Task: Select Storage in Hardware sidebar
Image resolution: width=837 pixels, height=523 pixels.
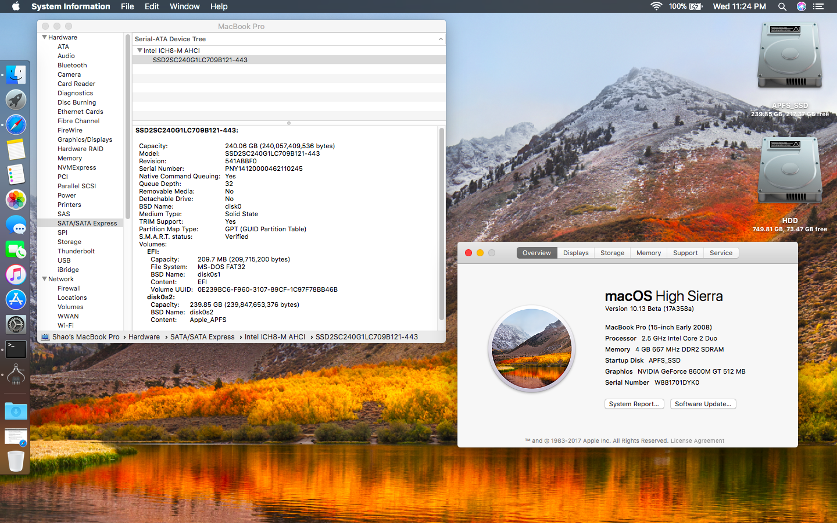Action: pyautogui.click(x=69, y=242)
